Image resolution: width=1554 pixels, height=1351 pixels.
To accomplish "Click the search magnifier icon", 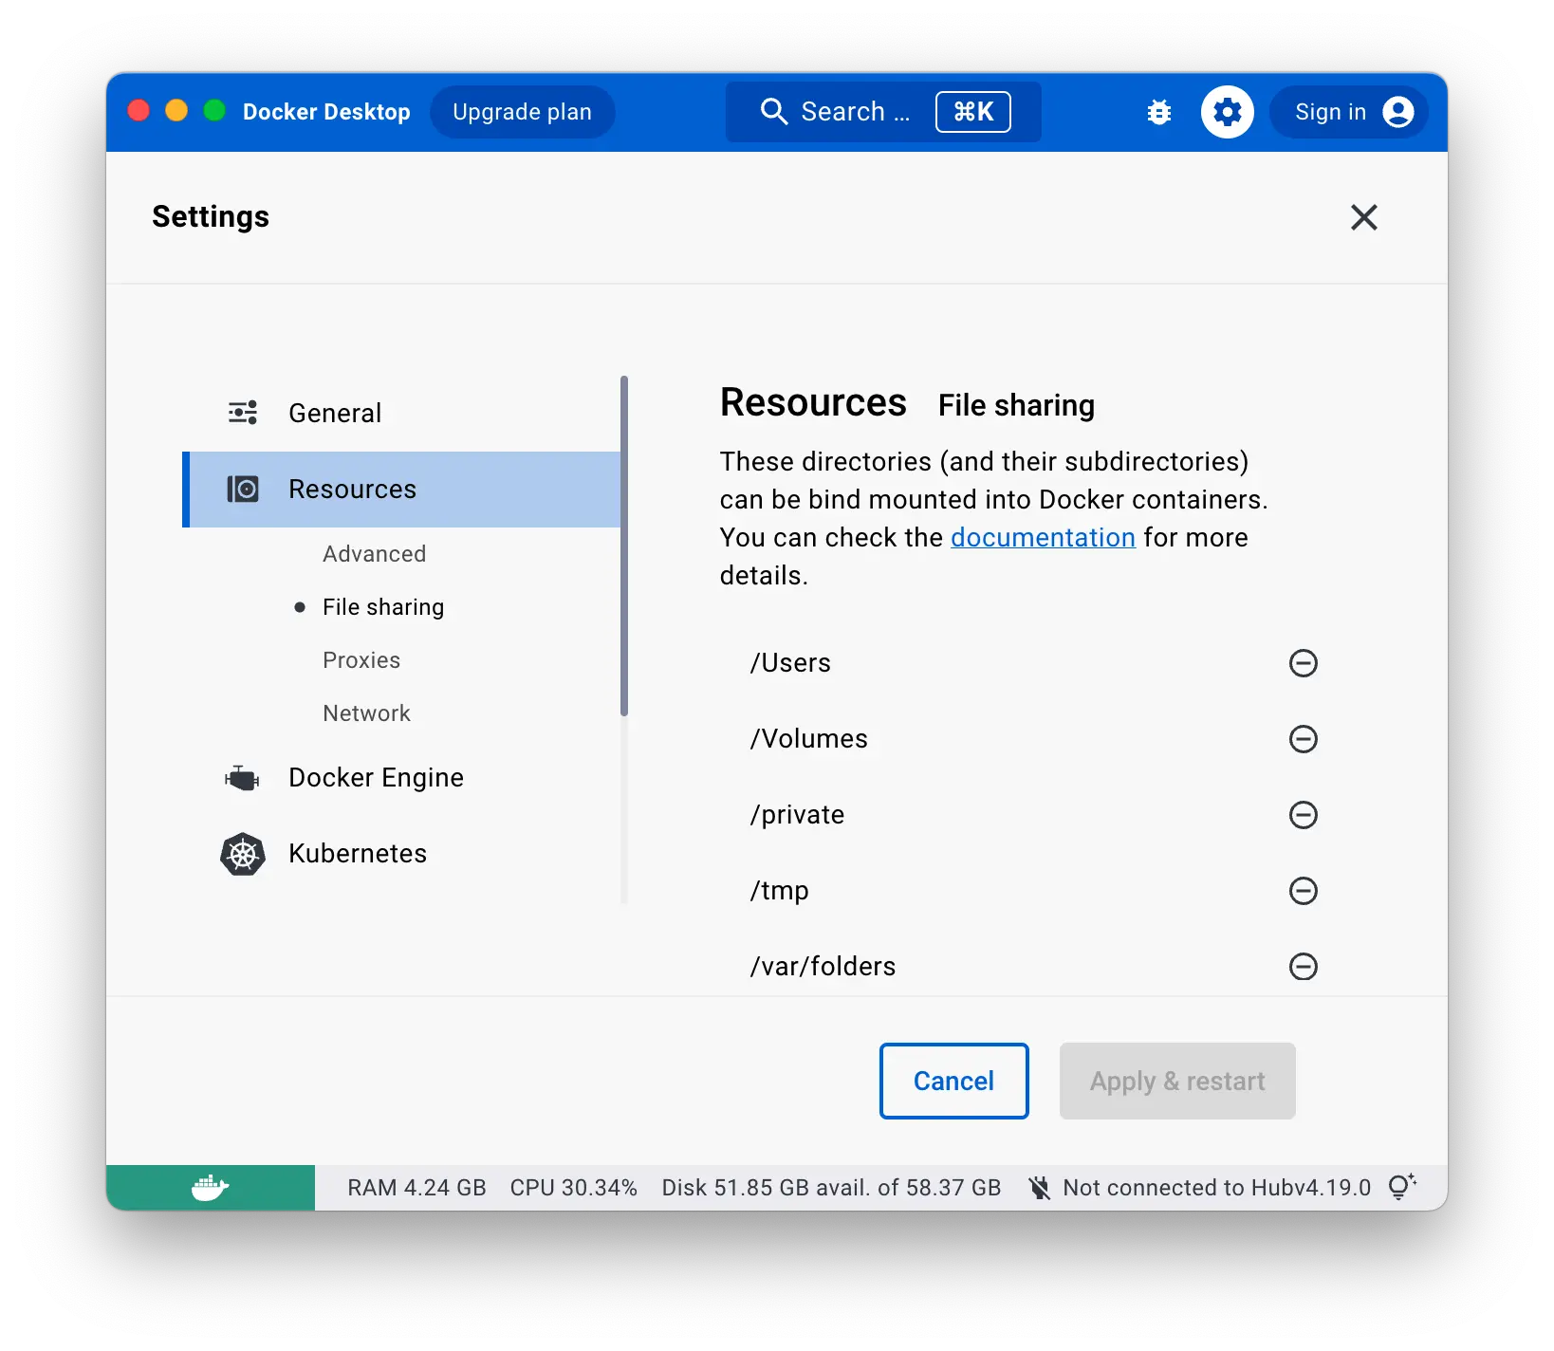I will [x=774, y=112].
